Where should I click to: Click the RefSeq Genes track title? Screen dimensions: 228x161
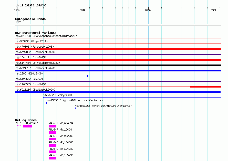pos(26,120)
